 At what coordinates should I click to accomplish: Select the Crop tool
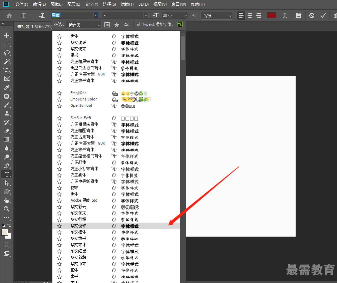point(7,70)
